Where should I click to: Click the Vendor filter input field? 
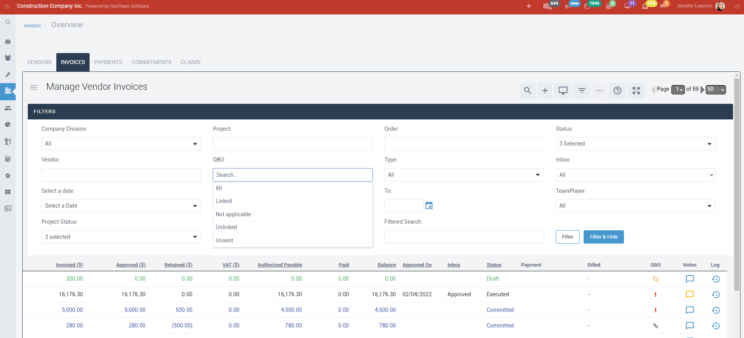[121, 175]
